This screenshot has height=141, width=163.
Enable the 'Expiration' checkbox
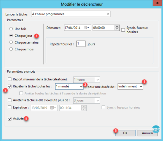tap(10, 108)
